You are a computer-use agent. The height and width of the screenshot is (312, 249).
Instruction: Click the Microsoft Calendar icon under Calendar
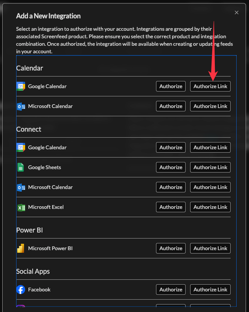point(21,106)
